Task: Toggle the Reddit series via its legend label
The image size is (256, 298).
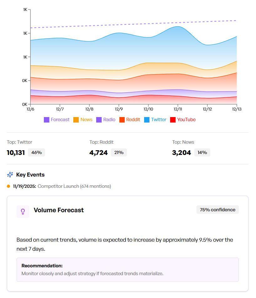Action: (x=133, y=120)
